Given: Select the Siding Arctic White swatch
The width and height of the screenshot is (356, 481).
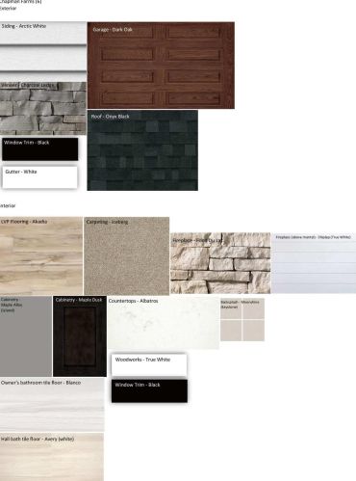Looking at the screenshot, I should point(43,46).
